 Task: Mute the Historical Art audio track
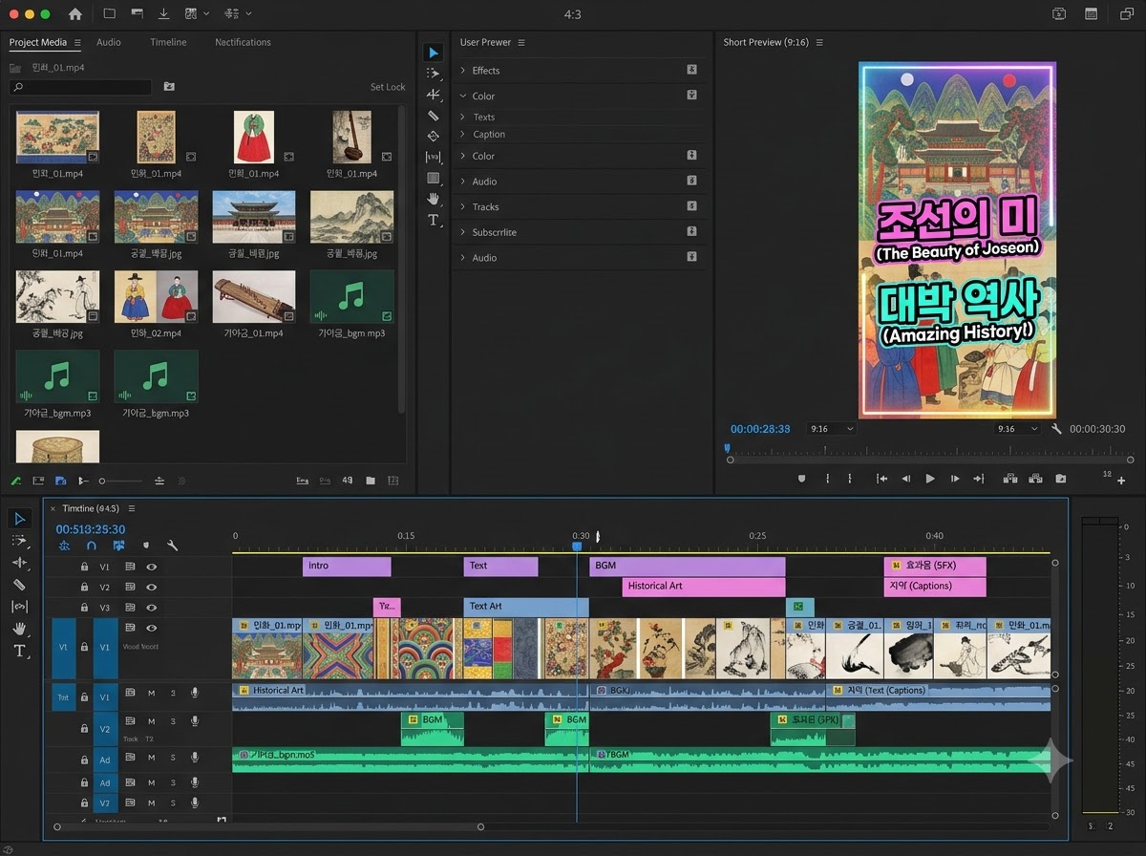tap(151, 694)
